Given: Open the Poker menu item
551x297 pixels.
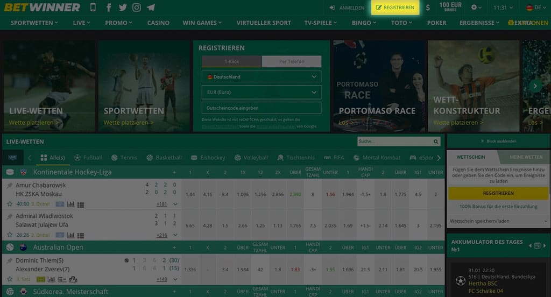Looking at the screenshot, I should (436, 23).
